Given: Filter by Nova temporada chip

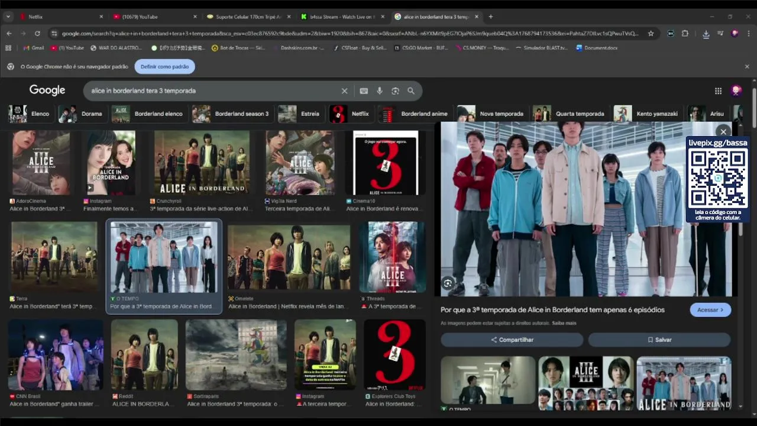Looking at the screenshot, I should click(491, 114).
